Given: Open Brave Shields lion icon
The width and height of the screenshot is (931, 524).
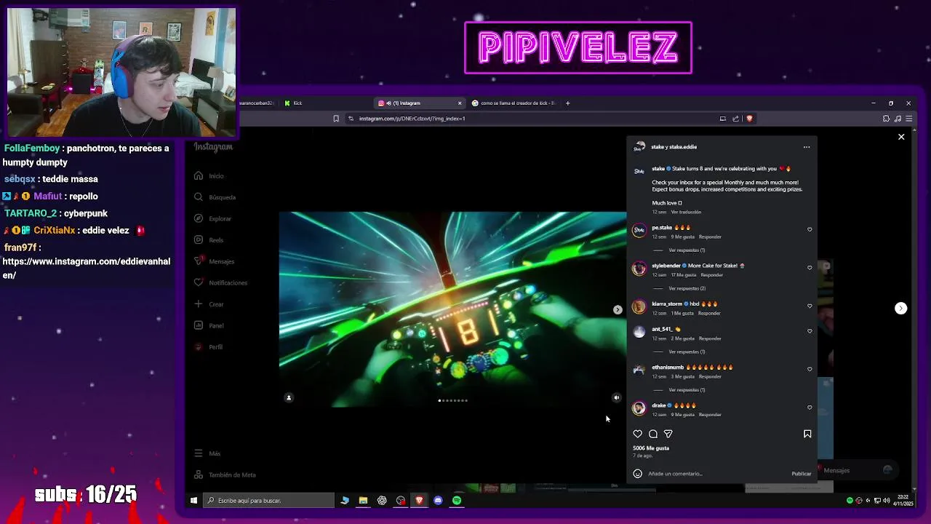Looking at the screenshot, I should click(750, 119).
